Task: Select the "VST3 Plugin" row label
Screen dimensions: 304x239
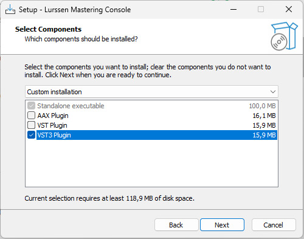Action: 54,135
